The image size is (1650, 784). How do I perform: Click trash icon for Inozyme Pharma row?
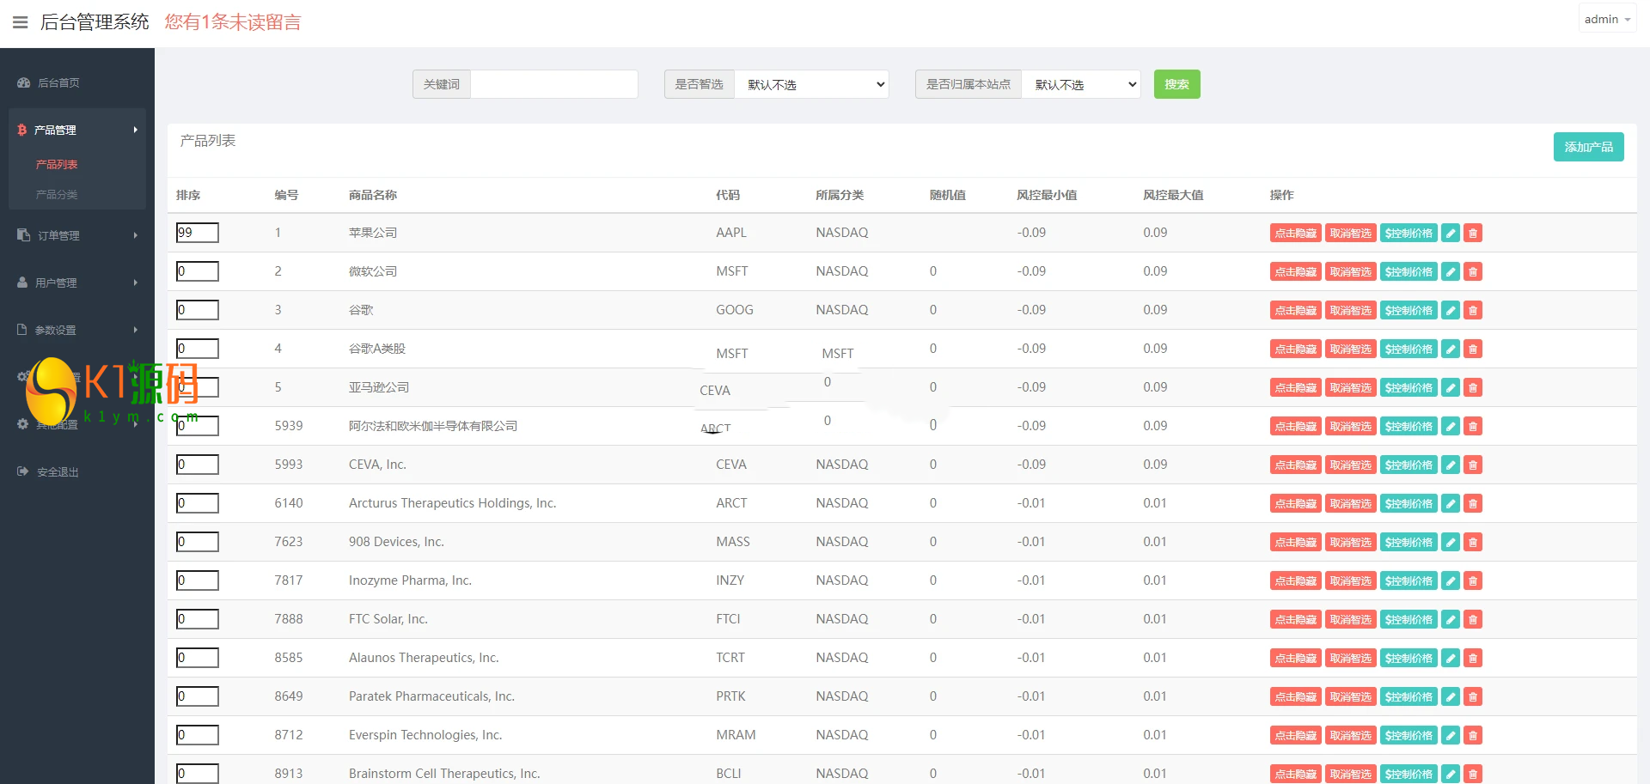click(1473, 581)
